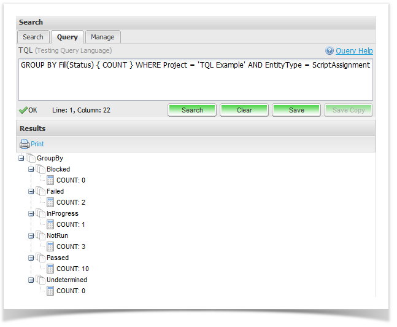The width and height of the screenshot is (397, 327).
Task: Select the InProgress tree item label
Action: pyautogui.click(x=63, y=213)
